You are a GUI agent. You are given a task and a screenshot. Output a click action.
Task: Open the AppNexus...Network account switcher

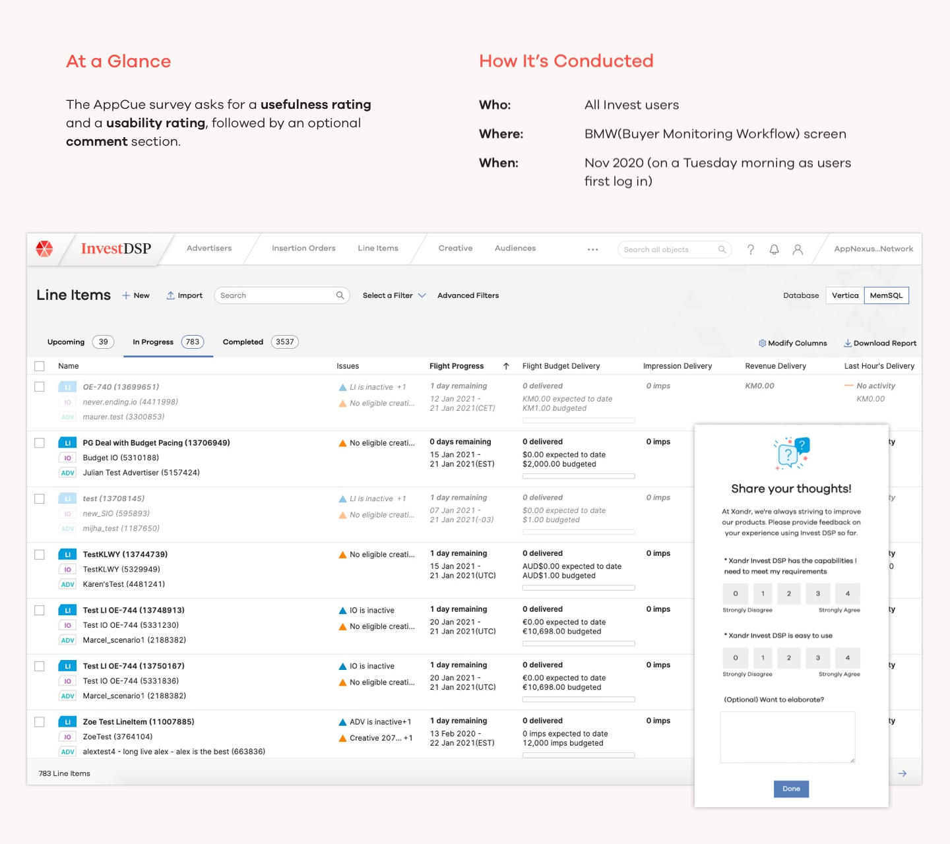(x=873, y=249)
